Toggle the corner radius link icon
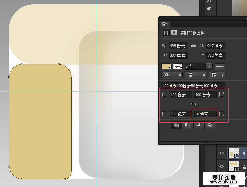 click(193, 104)
